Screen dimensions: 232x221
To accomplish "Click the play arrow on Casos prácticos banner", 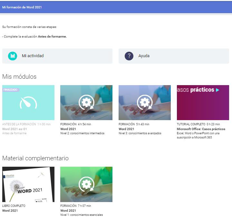I will [x=217, y=90].
